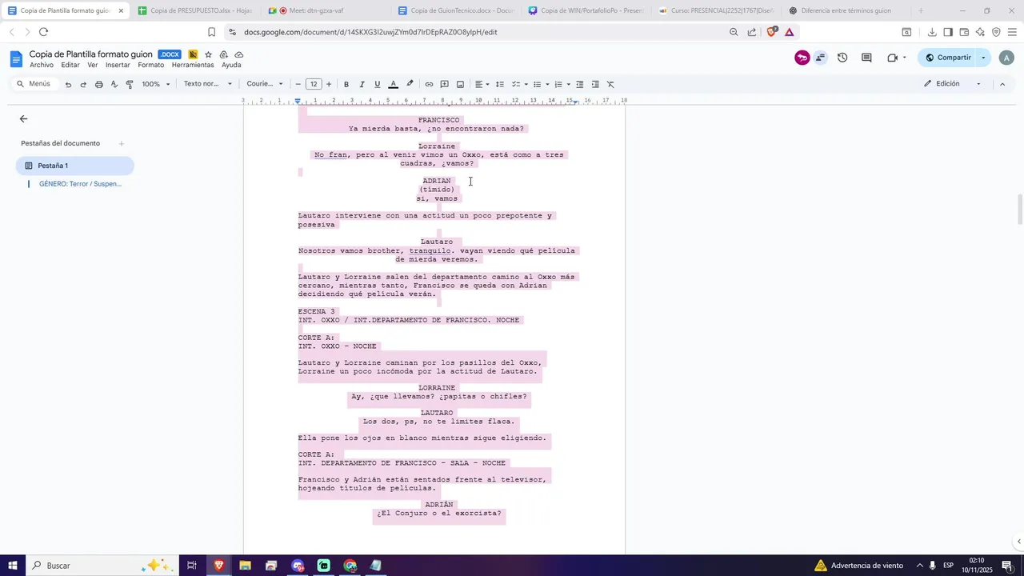The width and height of the screenshot is (1024, 576).
Task: Open the Herramientas menu
Action: pos(193,66)
